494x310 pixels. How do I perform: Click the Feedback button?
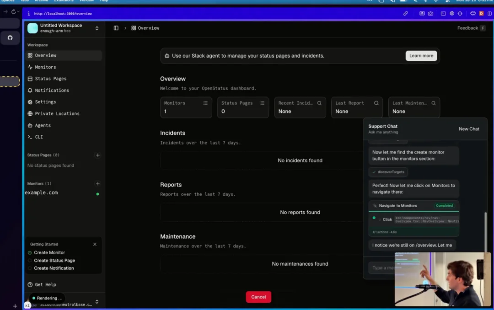(x=471, y=28)
